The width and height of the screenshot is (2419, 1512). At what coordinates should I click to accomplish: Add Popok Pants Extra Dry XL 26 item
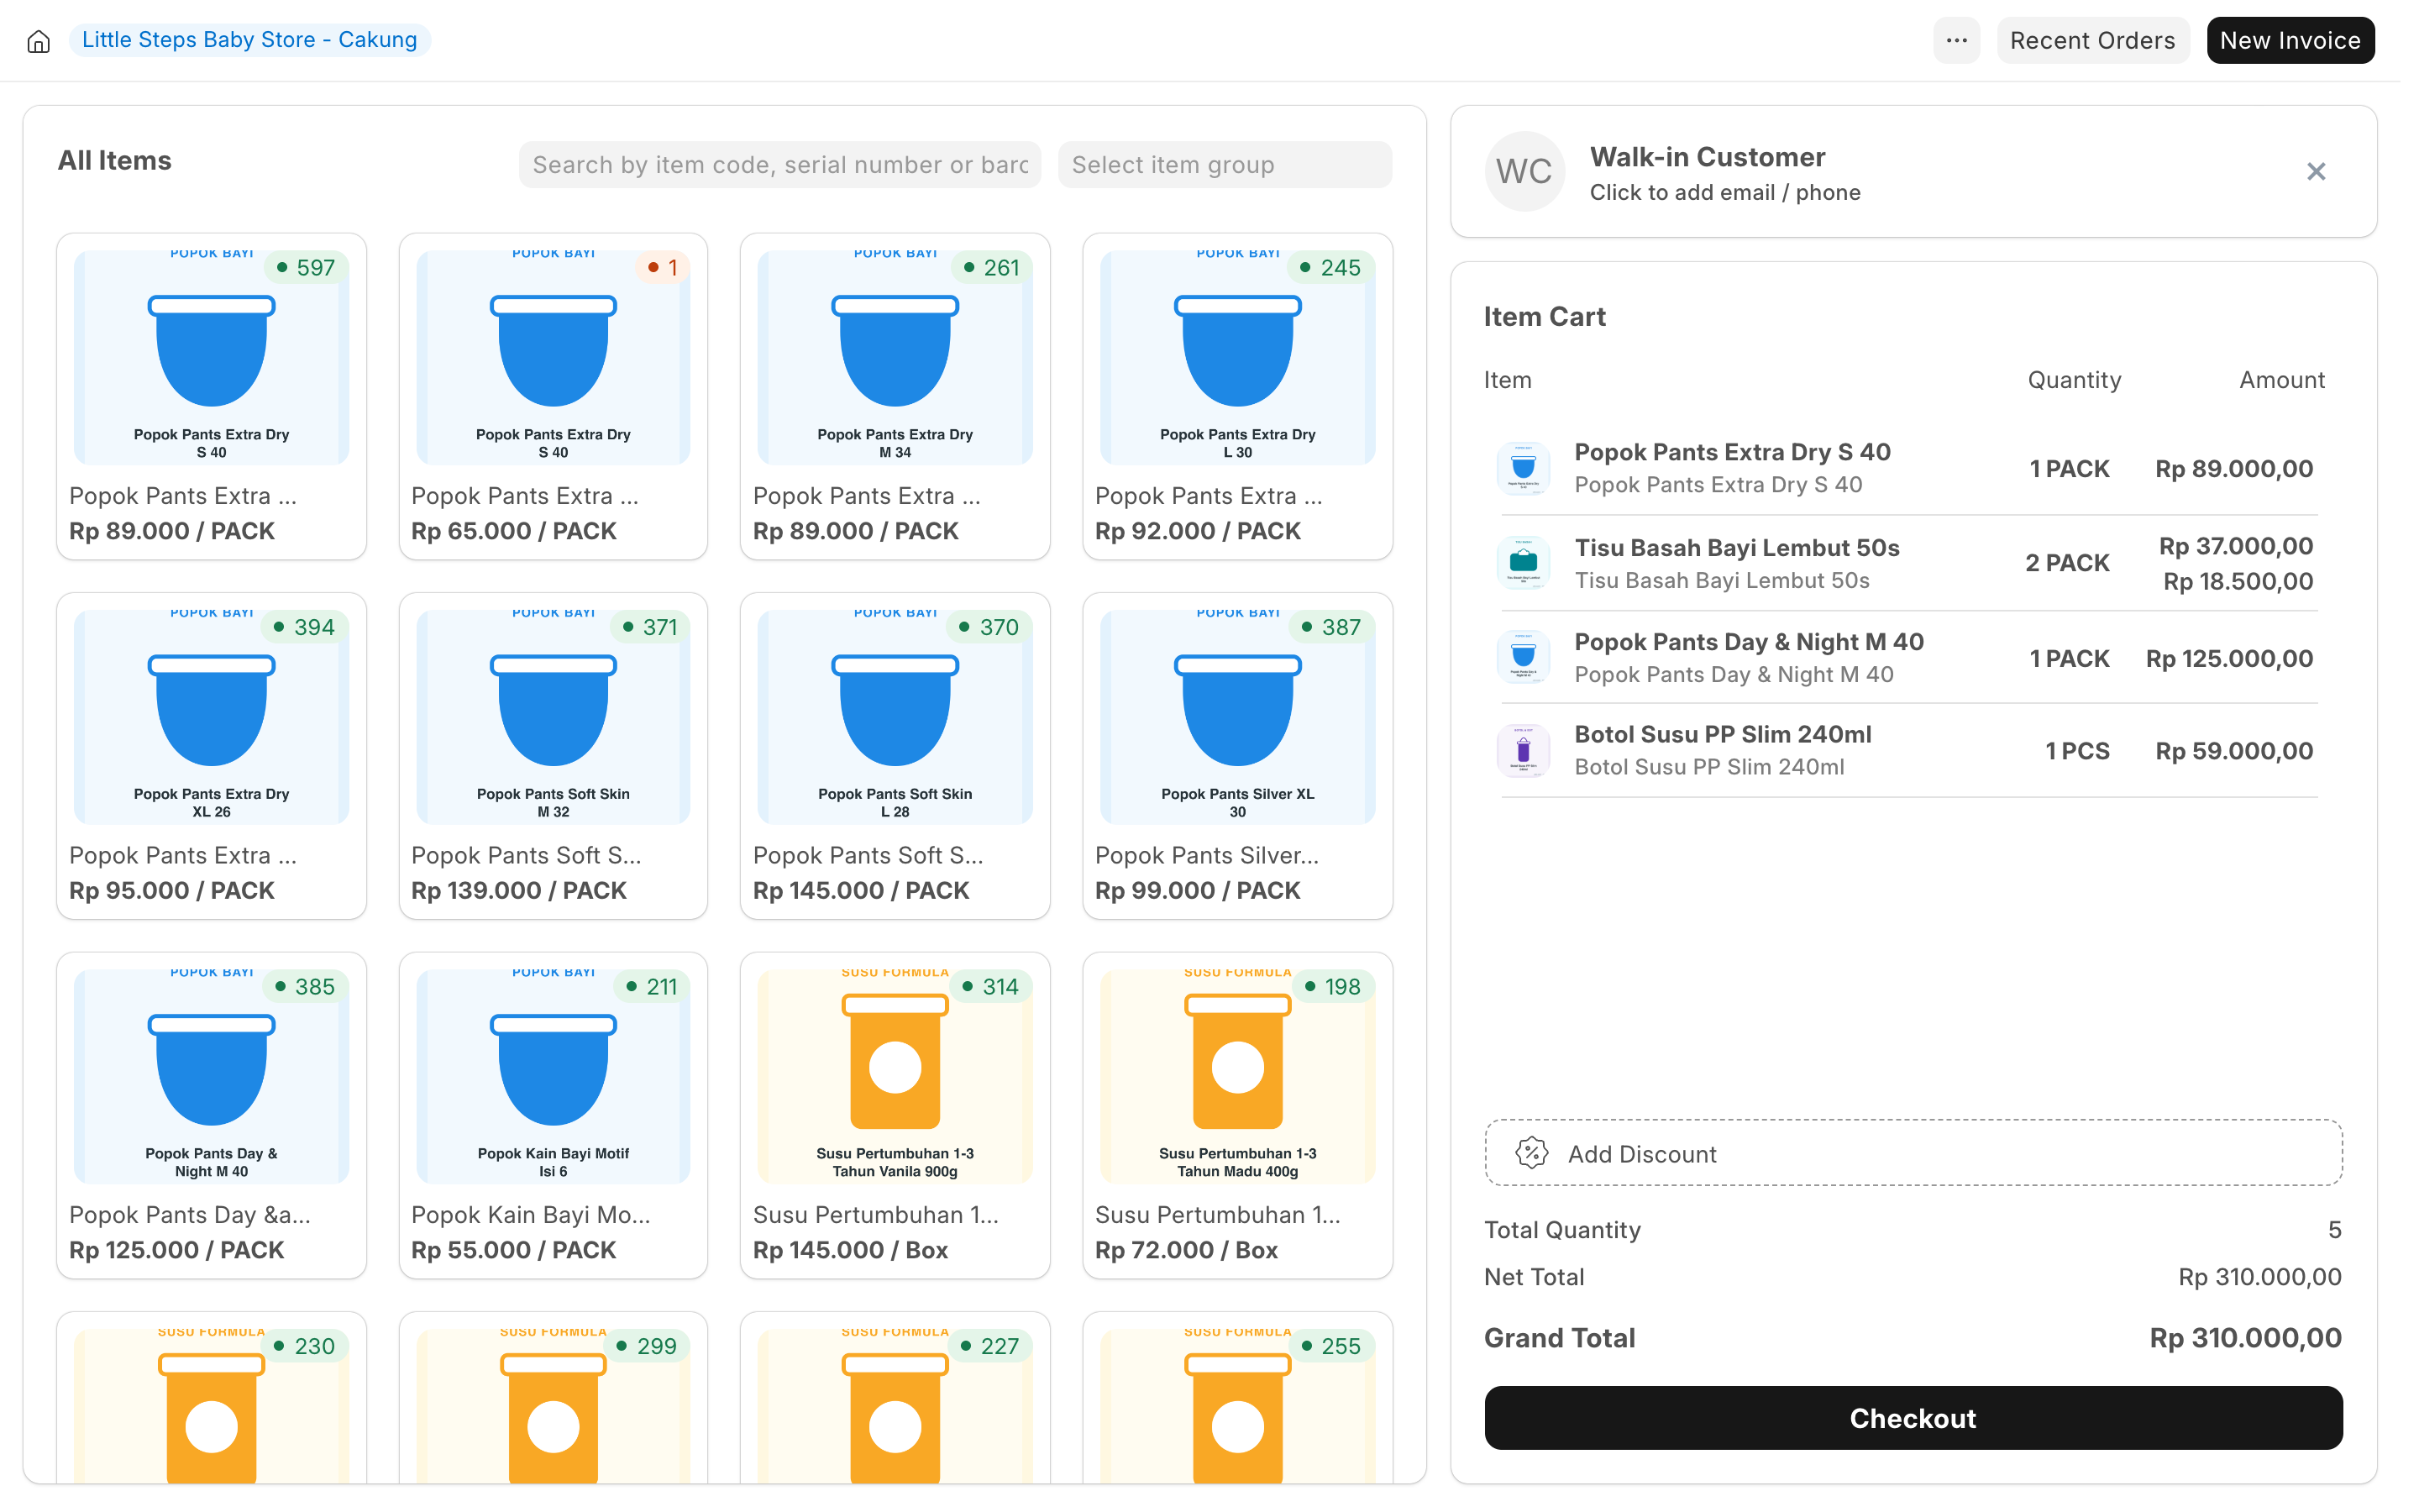[211, 756]
